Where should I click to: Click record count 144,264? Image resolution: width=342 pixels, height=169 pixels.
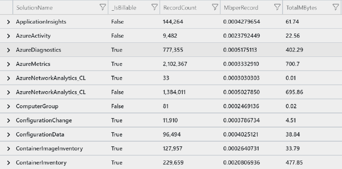[x=173, y=22]
